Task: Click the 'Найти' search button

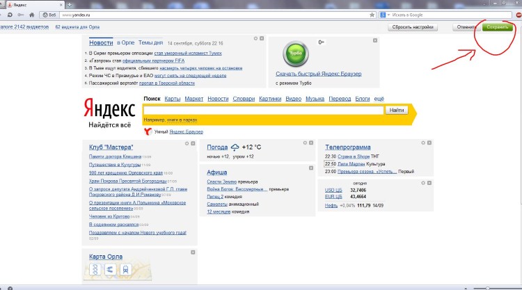Action: point(397,110)
